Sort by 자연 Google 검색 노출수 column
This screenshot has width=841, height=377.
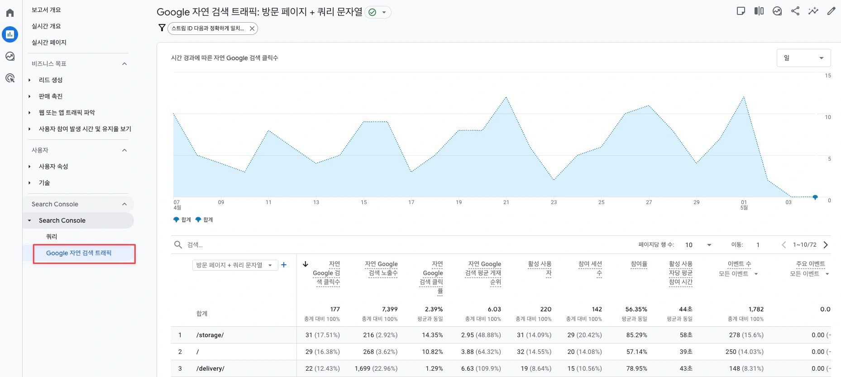click(x=381, y=268)
